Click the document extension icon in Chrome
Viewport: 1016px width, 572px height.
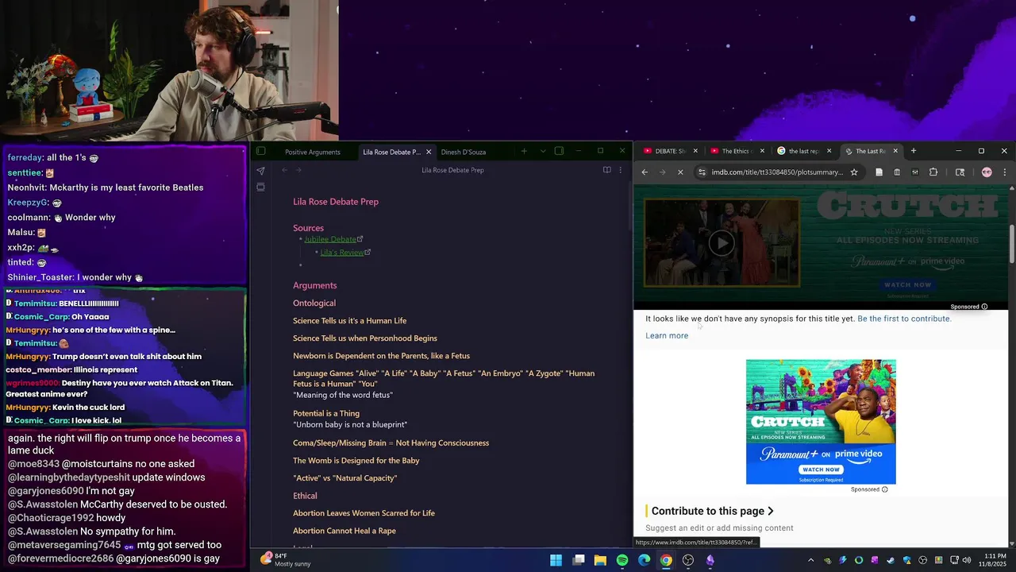(x=879, y=172)
